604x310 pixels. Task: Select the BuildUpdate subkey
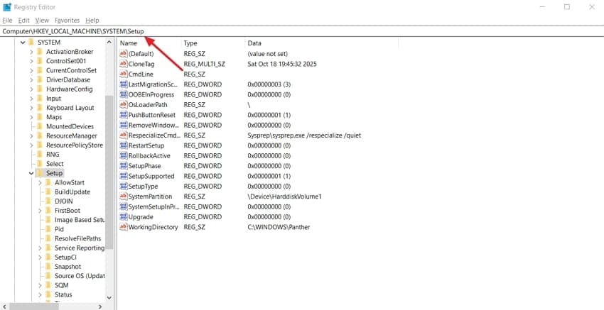(72, 192)
